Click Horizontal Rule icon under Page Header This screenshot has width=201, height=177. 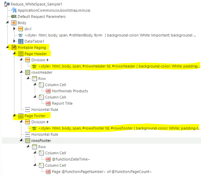click(27, 109)
